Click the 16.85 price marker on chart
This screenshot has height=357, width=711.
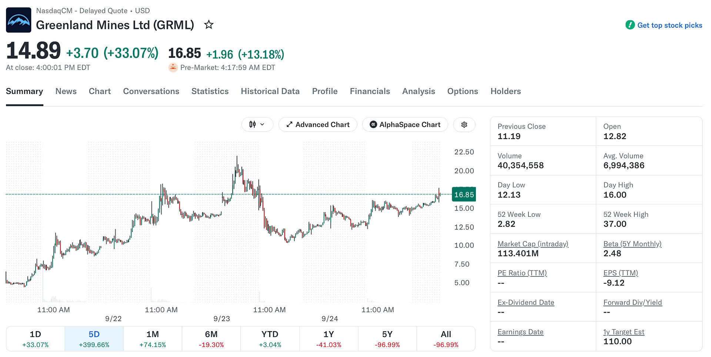point(464,195)
